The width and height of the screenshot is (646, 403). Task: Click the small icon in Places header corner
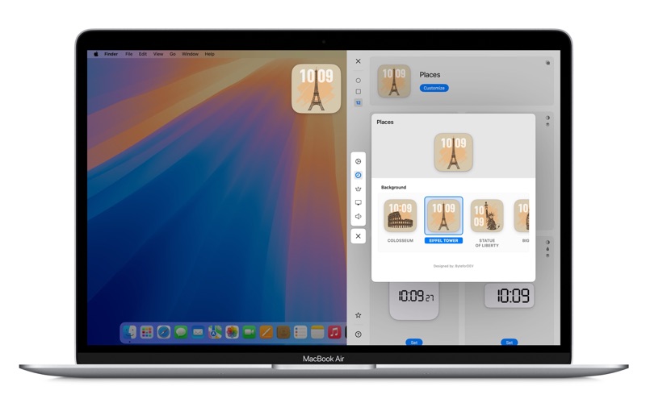[547, 63]
